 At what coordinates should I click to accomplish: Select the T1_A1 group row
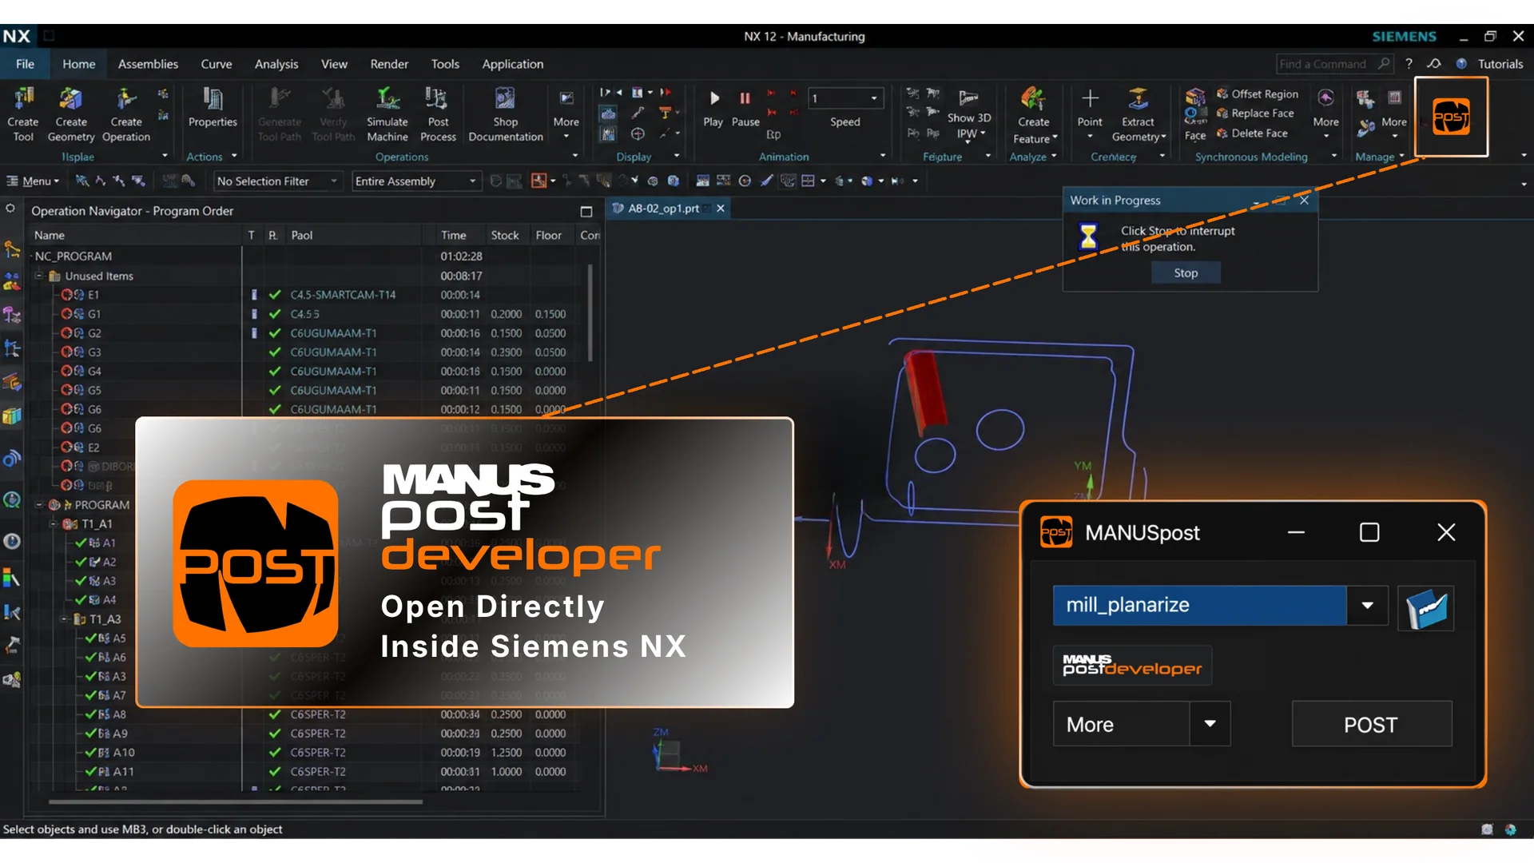tap(97, 524)
